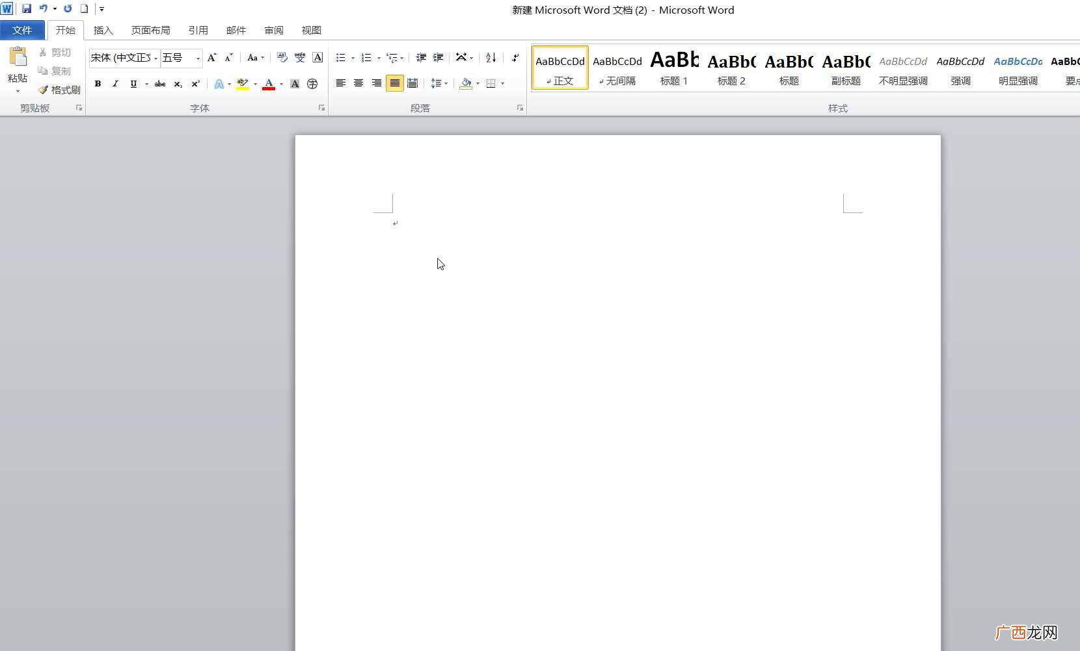
Task: Click the Sort (A-Z) icon
Action: click(491, 58)
